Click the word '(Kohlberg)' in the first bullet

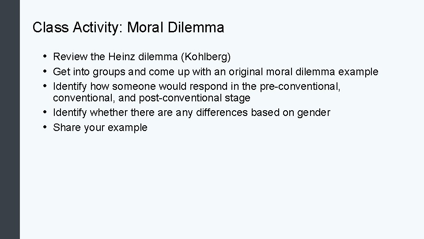(x=206, y=57)
